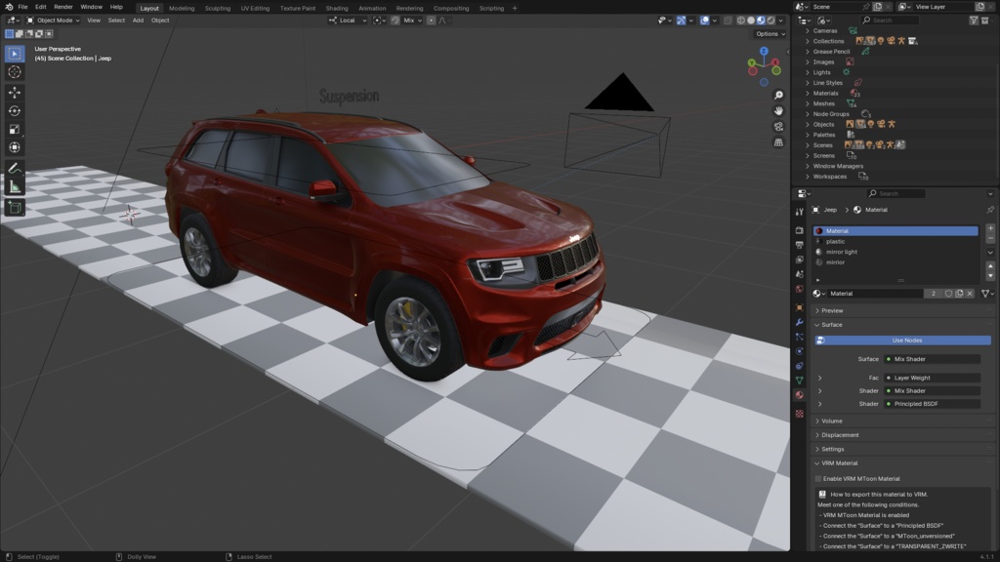The height and width of the screenshot is (562, 1000).
Task: Click the Surface Mix Shader field
Action: (932, 359)
